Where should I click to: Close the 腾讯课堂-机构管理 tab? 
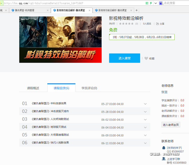tap(48, 10)
